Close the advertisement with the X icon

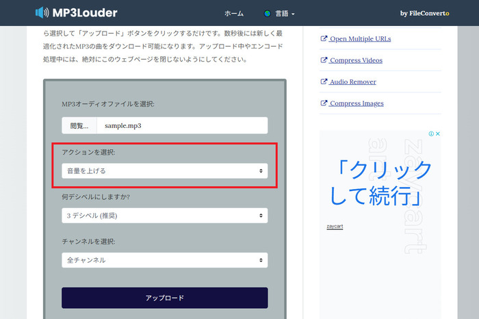point(438,134)
